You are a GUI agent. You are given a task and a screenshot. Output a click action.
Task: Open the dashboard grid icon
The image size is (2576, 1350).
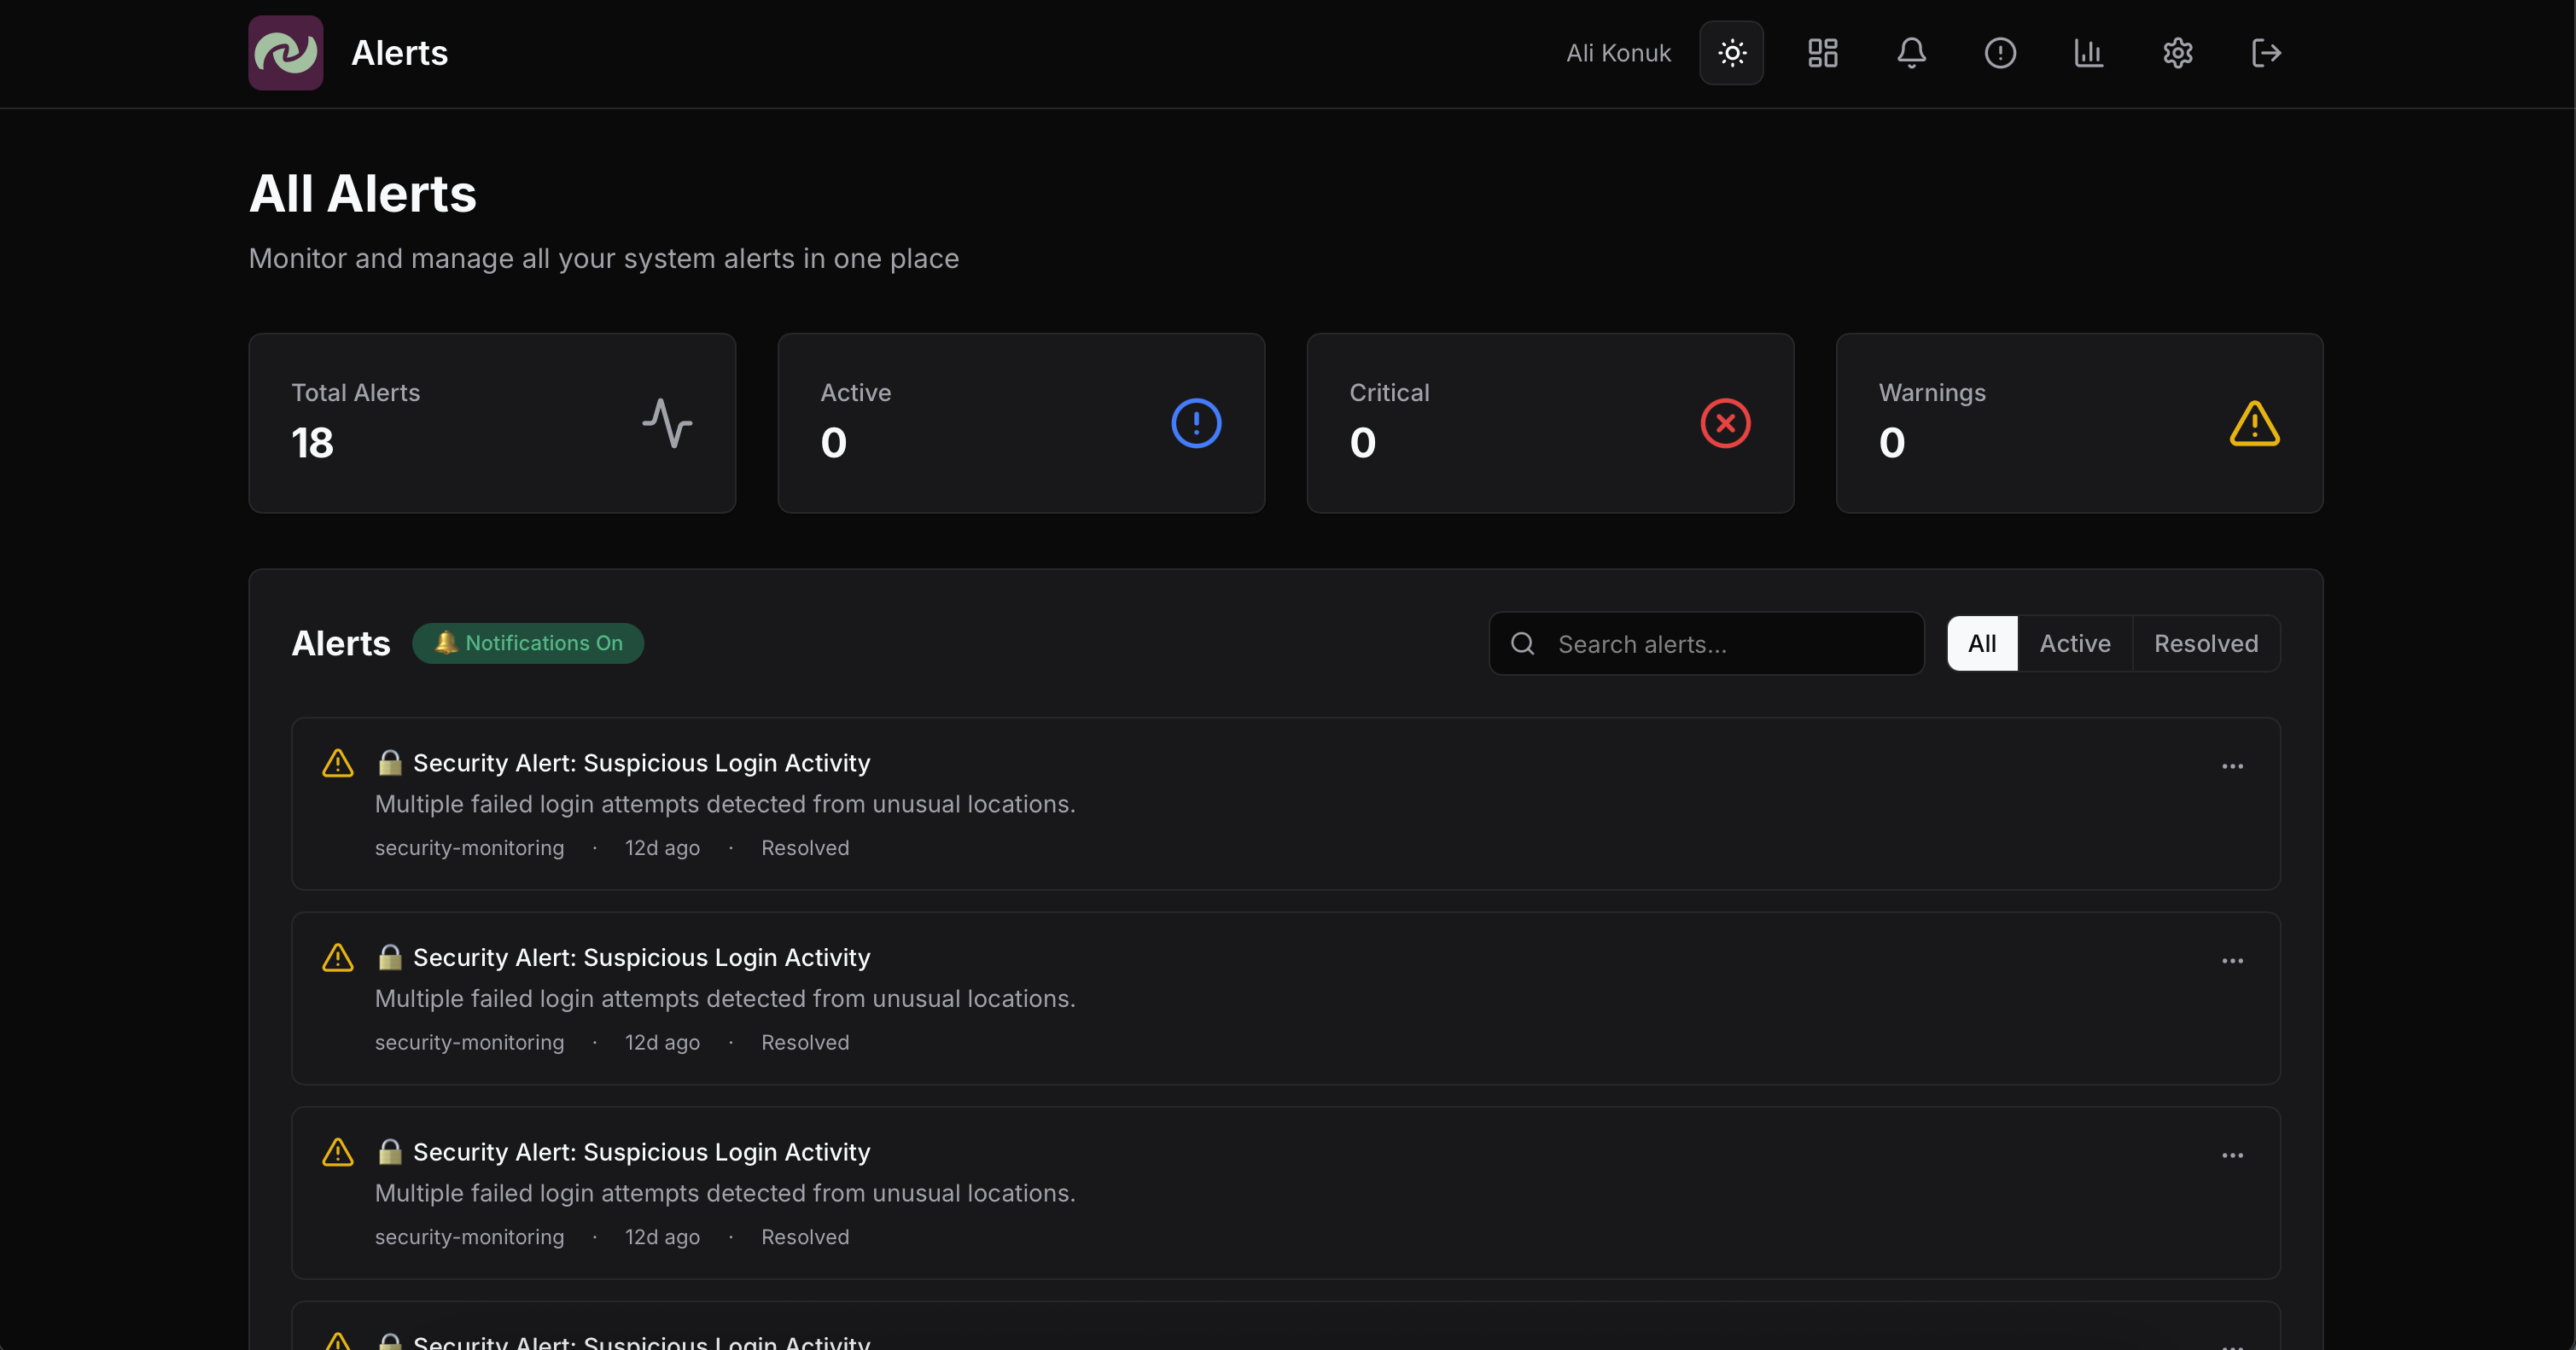[x=1822, y=53]
